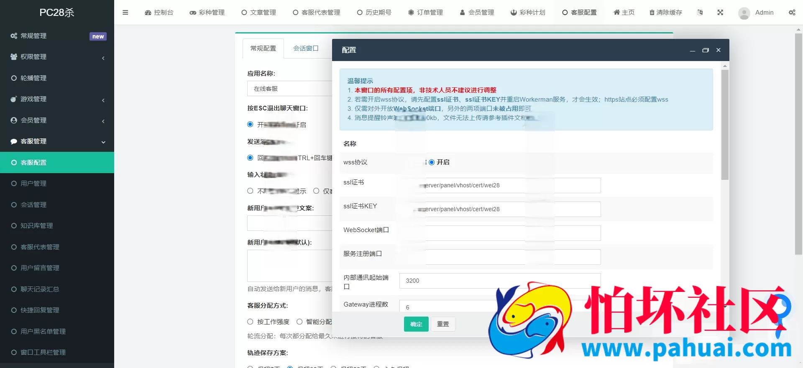Click the PC28杀 logo title
Image resolution: width=803 pixels, height=368 pixels.
click(57, 13)
